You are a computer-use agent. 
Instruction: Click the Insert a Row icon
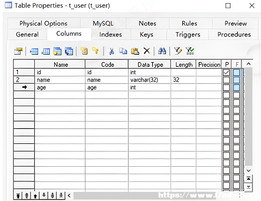34,51
